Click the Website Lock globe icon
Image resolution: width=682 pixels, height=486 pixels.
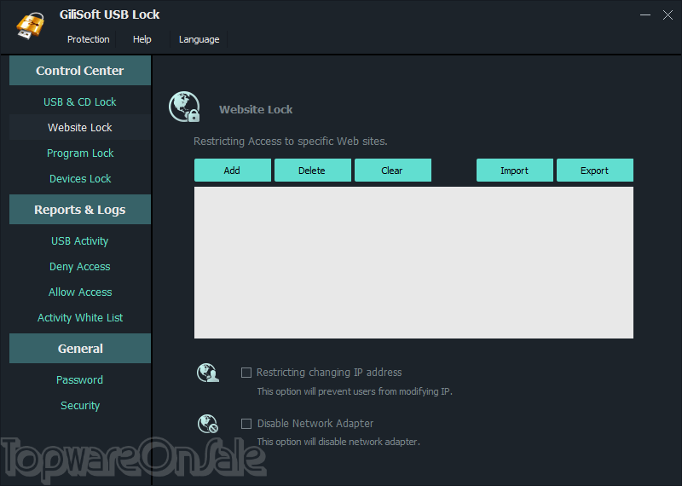click(x=184, y=107)
